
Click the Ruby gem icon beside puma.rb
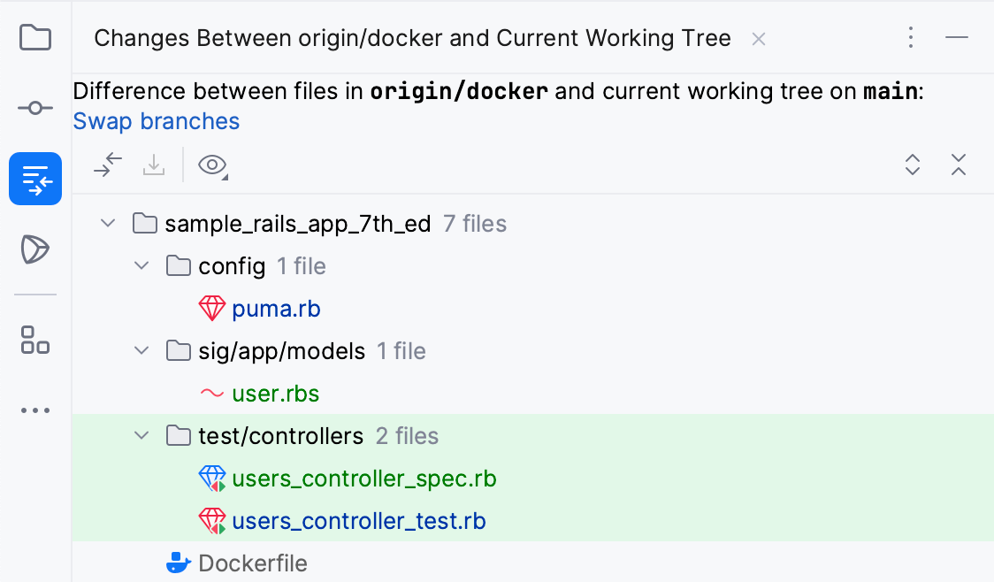(212, 308)
